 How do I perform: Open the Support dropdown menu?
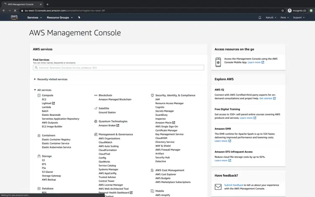[x=299, y=18]
